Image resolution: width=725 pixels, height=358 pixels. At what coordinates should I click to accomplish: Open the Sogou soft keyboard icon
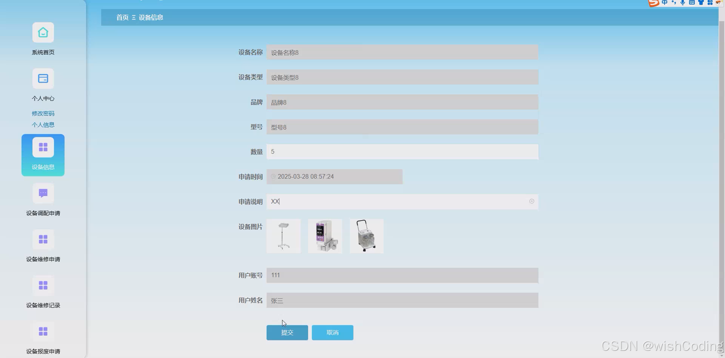(x=692, y=3)
